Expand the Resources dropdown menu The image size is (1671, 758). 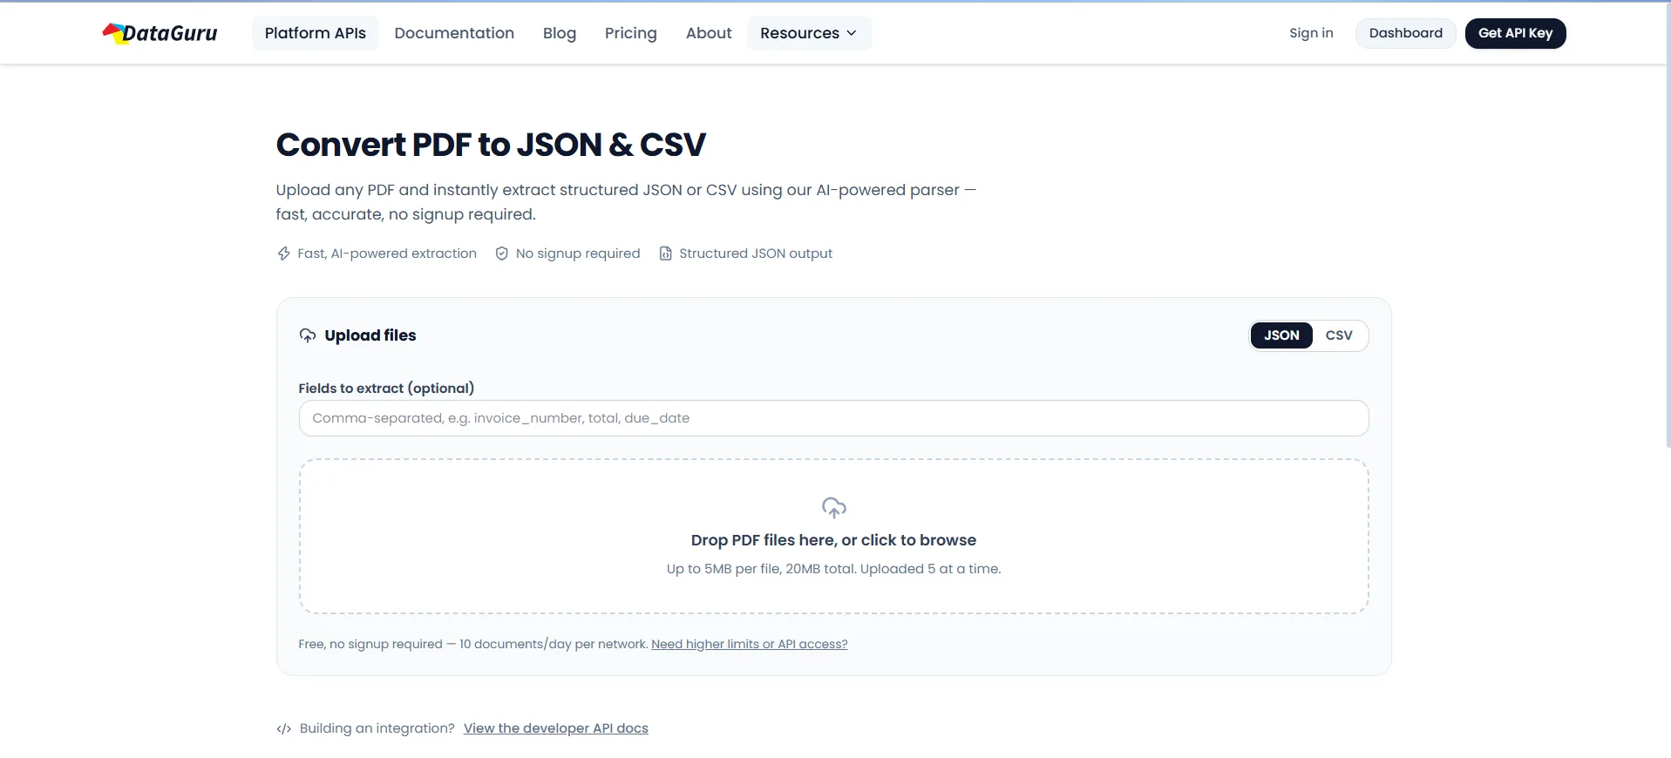[809, 33]
